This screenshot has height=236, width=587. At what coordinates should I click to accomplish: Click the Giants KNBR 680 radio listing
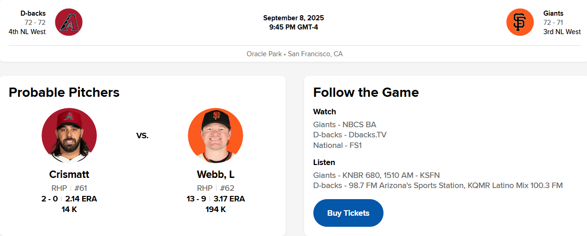376,175
